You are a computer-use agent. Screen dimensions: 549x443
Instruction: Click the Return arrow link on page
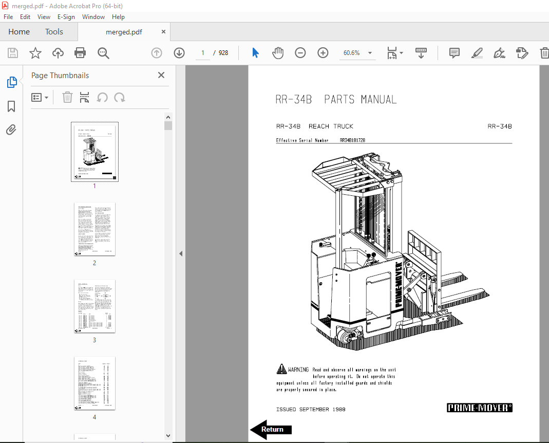pos(271,430)
